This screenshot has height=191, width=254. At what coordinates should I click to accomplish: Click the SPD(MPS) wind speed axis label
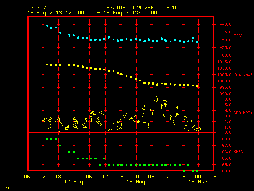(242, 113)
